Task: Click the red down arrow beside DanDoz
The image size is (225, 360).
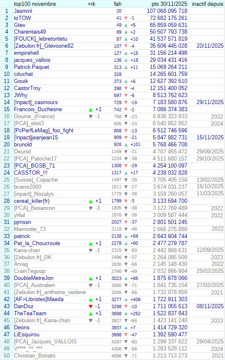Action: 91,307
